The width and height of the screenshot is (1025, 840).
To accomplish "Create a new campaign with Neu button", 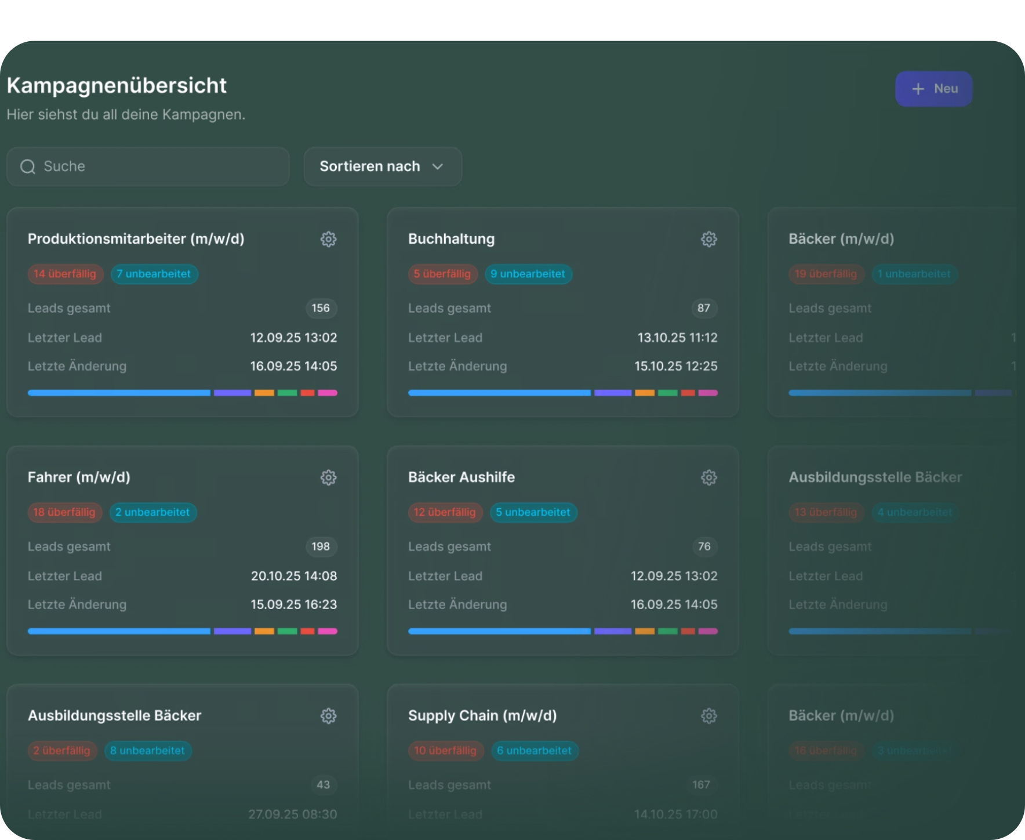I will [933, 89].
